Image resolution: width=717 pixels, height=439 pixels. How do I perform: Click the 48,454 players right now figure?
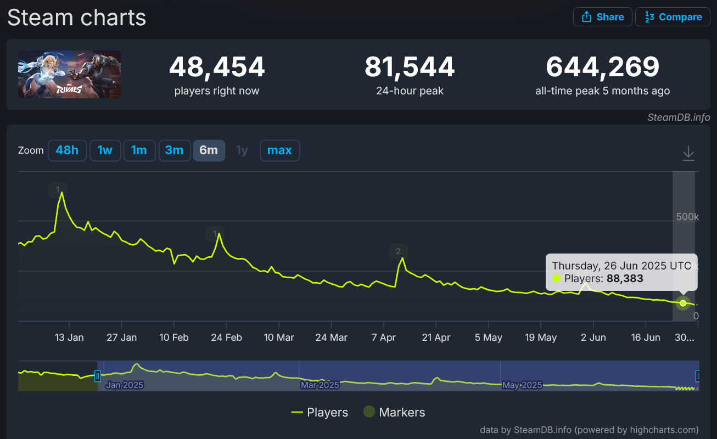[217, 67]
